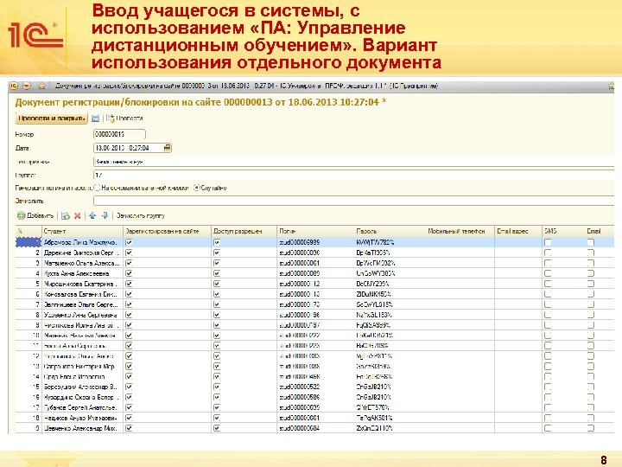622x467 pixels.
Task: Open the round arrow dropdown in title bar
Action: [x=27, y=86]
